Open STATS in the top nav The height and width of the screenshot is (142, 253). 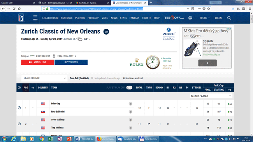[123, 18]
